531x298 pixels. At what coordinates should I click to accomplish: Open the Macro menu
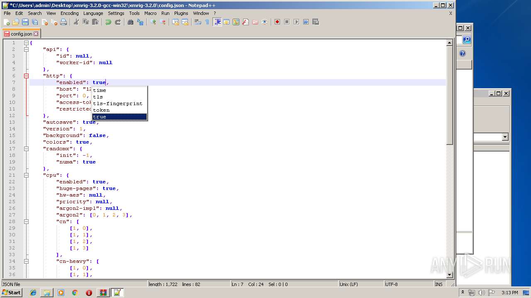pos(150,13)
